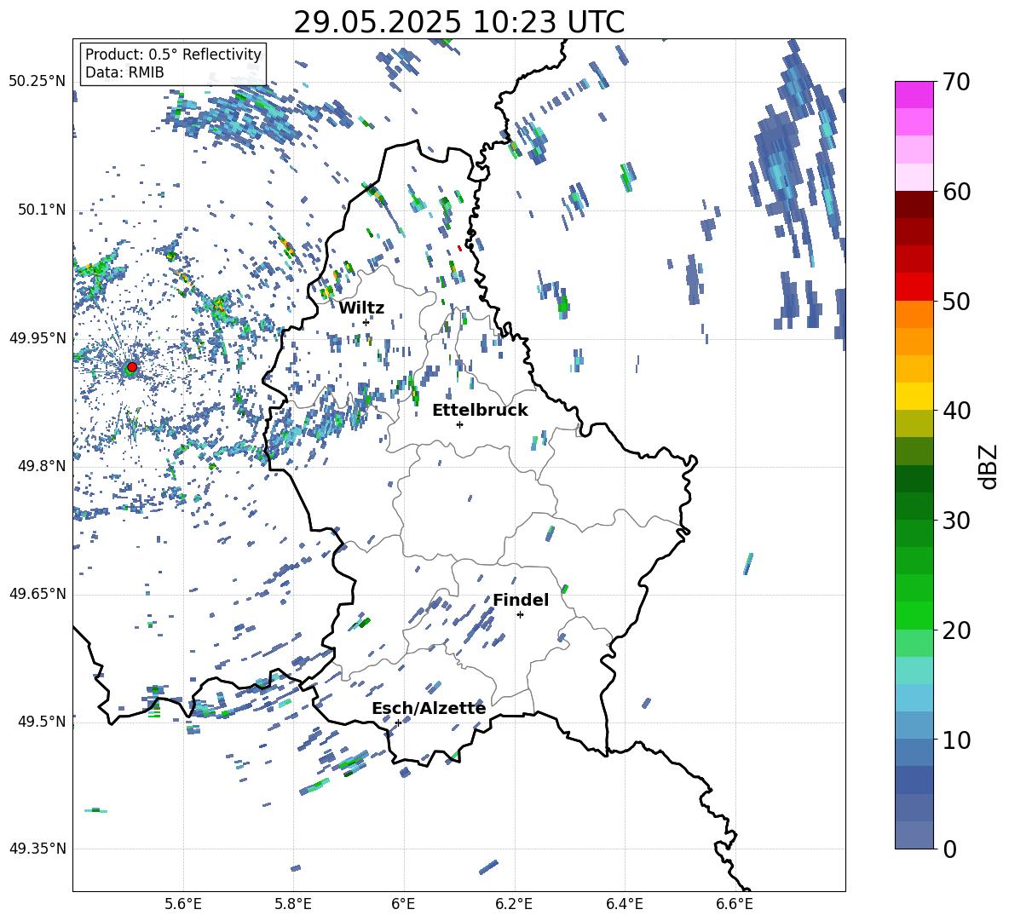
Task: Click the Ettelbruck station cross marker
Action: pyautogui.click(x=459, y=424)
